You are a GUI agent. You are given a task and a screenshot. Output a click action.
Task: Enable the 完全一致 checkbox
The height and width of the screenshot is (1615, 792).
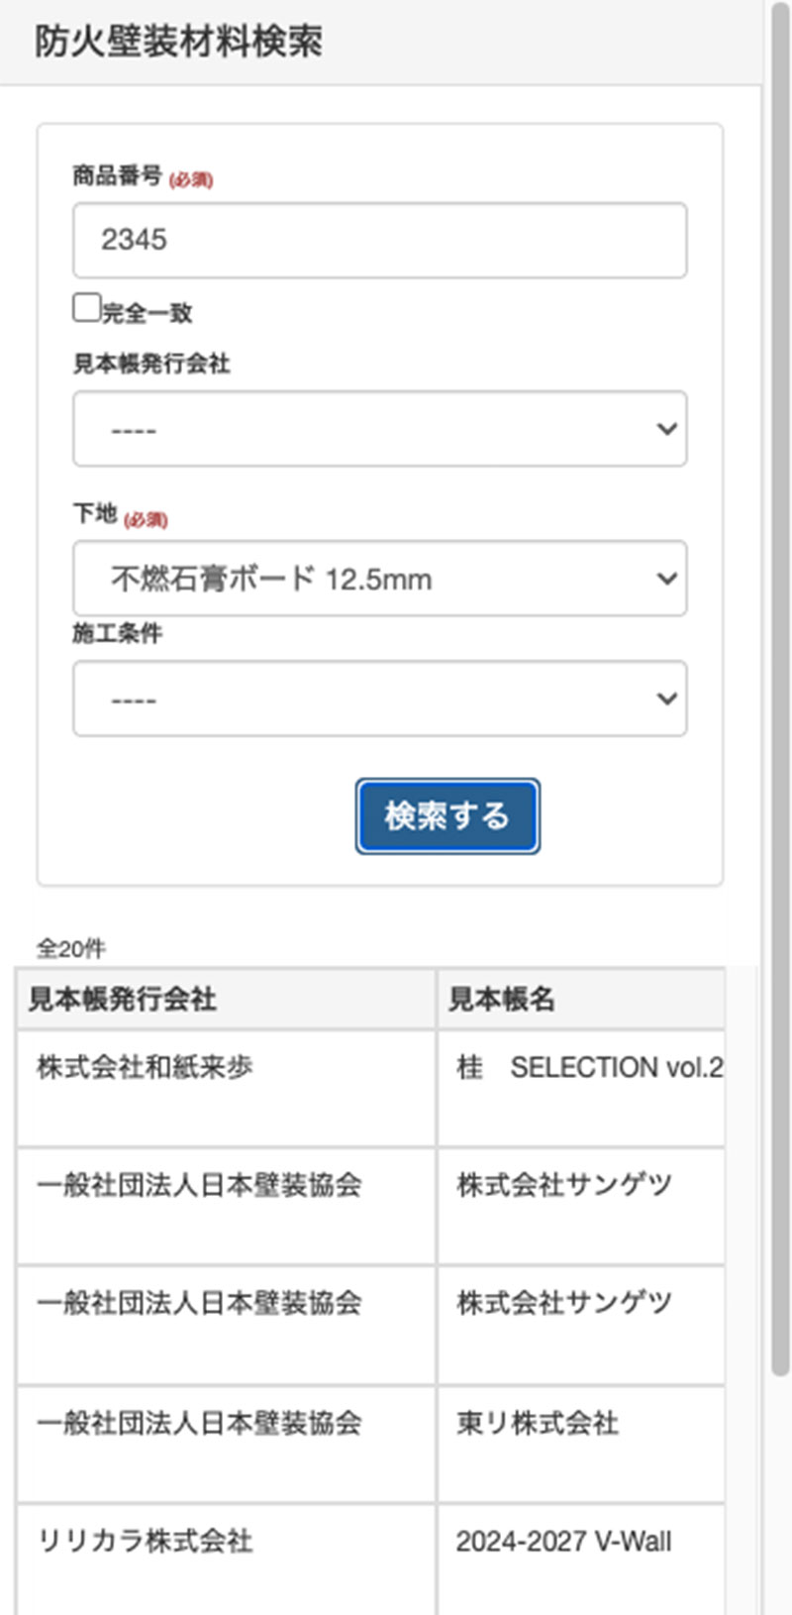click(x=87, y=308)
